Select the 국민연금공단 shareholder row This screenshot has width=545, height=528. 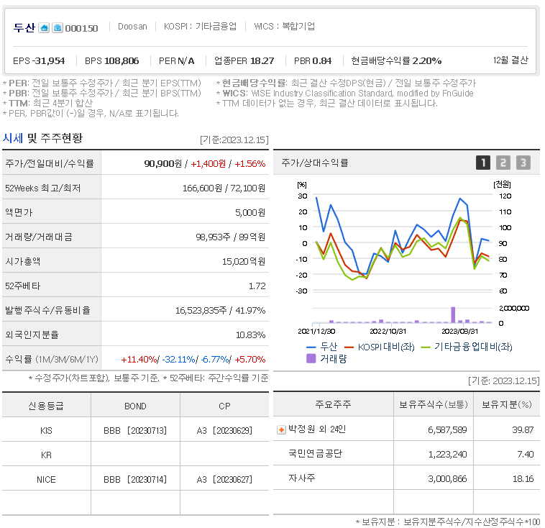click(406, 454)
